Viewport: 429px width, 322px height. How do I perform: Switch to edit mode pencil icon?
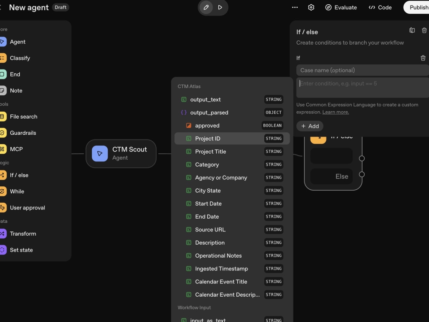coord(206,7)
